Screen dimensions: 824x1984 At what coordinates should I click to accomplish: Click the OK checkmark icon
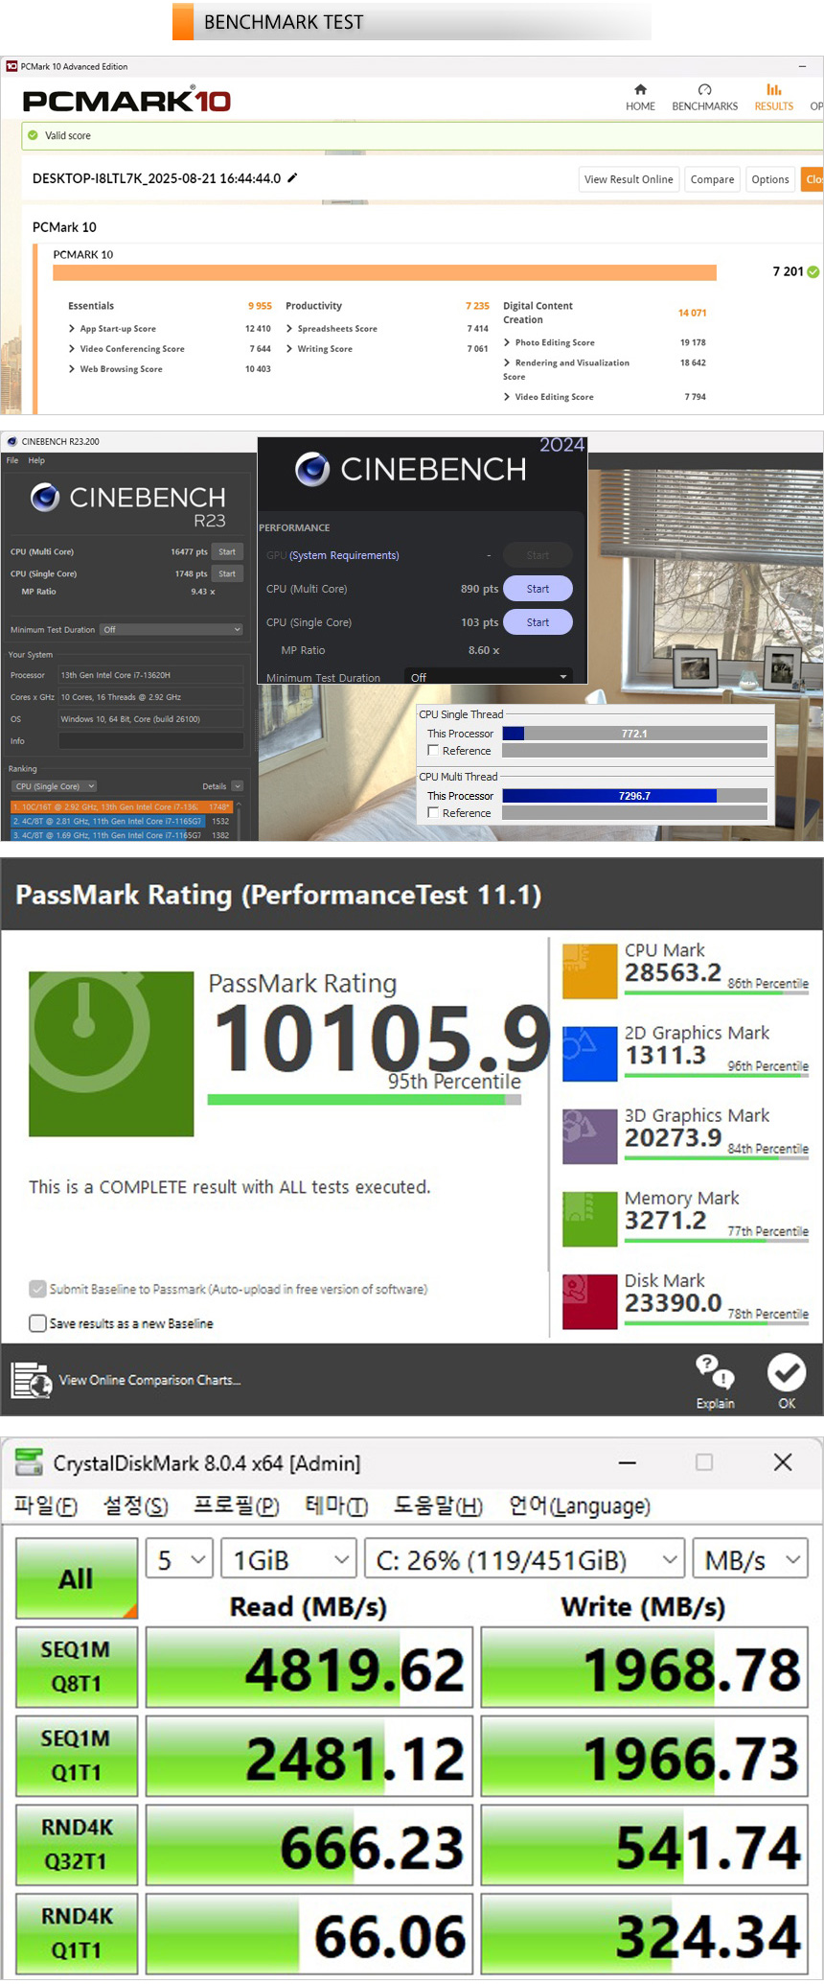[786, 1372]
